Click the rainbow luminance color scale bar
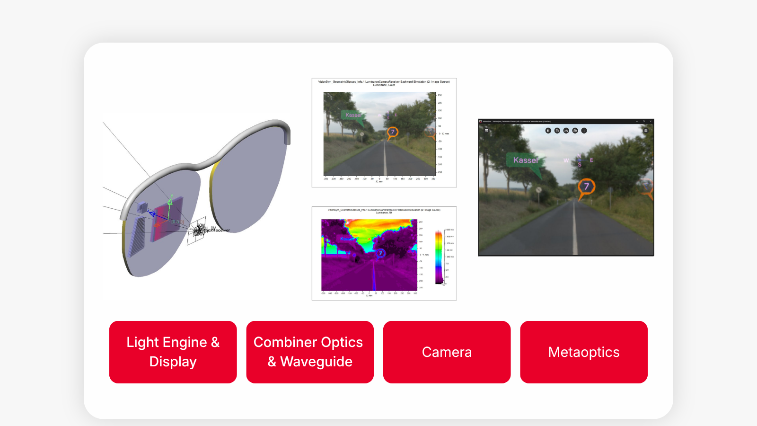This screenshot has height=426, width=757. (x=439, y=257)
